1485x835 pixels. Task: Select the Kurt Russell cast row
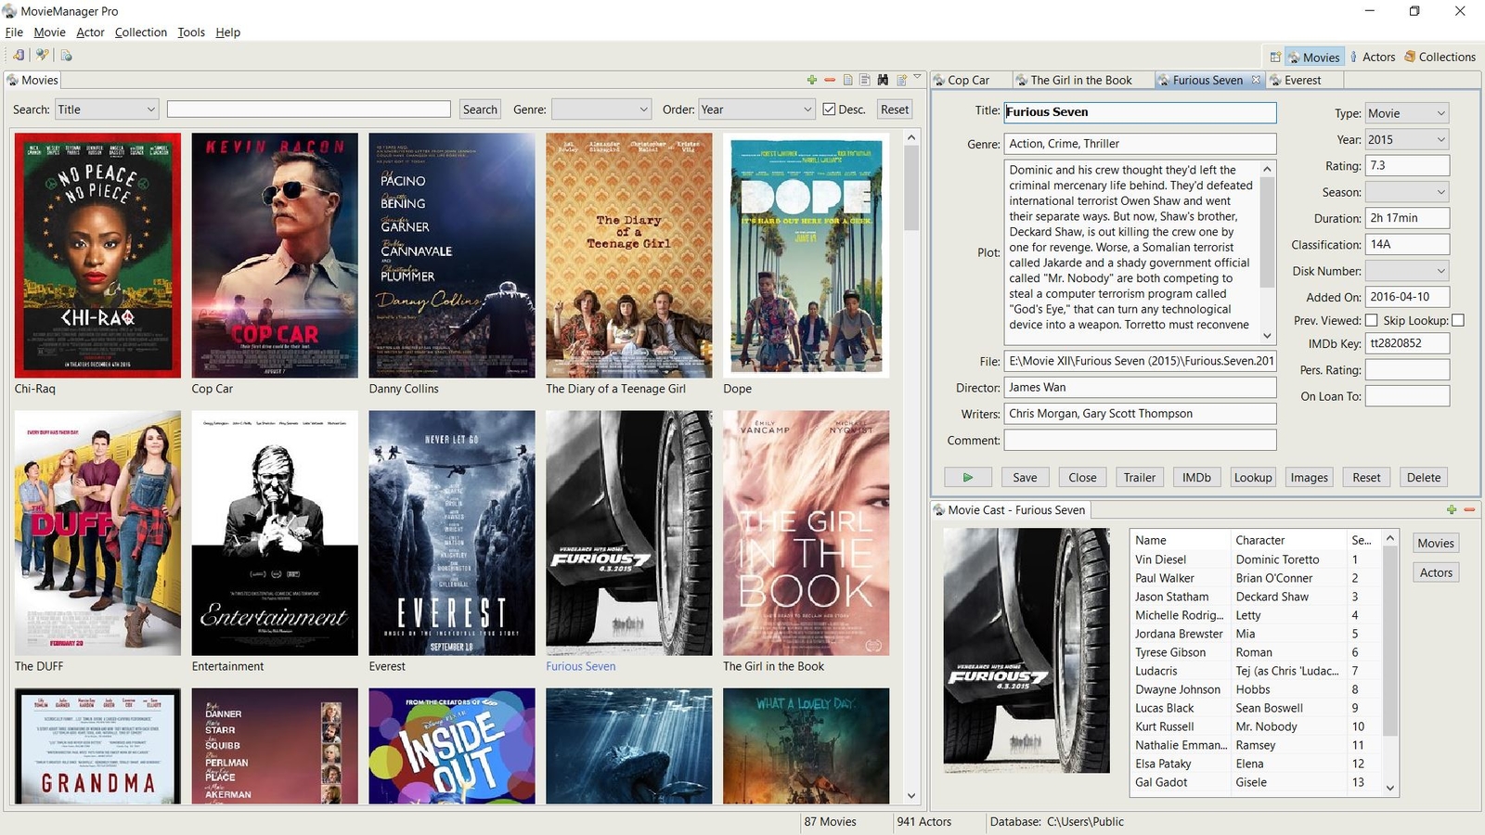(1256, 726)
